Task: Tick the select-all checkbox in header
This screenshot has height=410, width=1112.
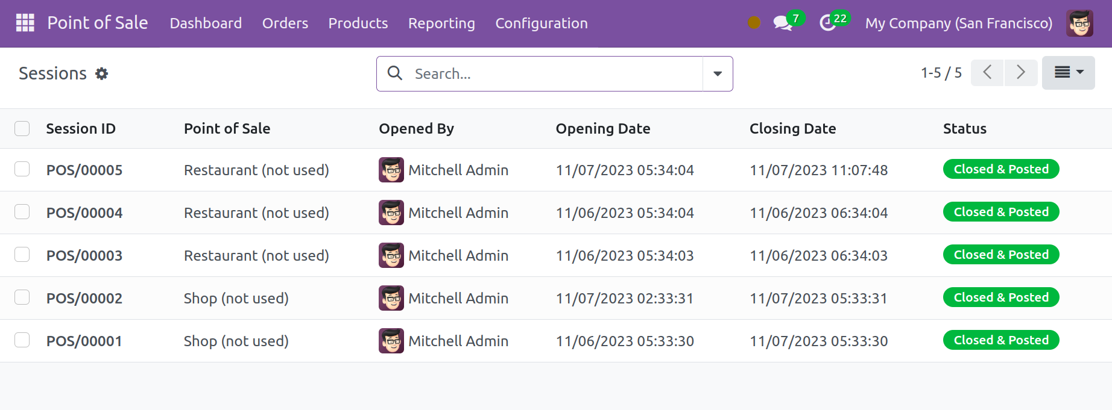Action: pyautogui.click(x=22, y=129)
